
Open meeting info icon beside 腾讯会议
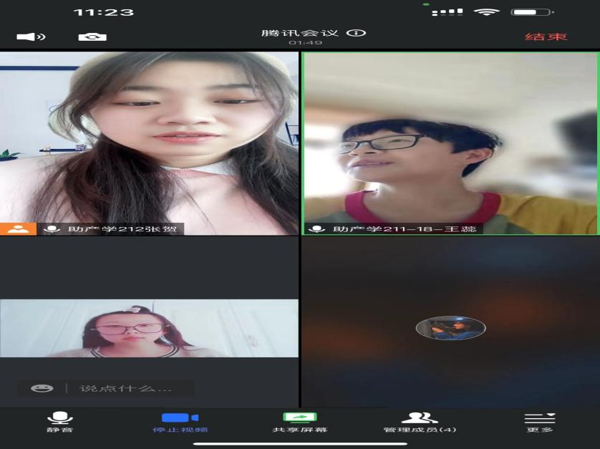(357, 33)
